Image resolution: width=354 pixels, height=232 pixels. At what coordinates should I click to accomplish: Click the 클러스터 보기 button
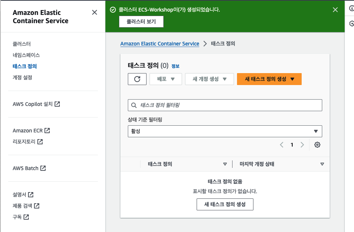click(141, 22)
